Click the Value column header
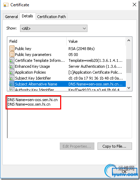The image size is (140, 180). pos(96,41)
